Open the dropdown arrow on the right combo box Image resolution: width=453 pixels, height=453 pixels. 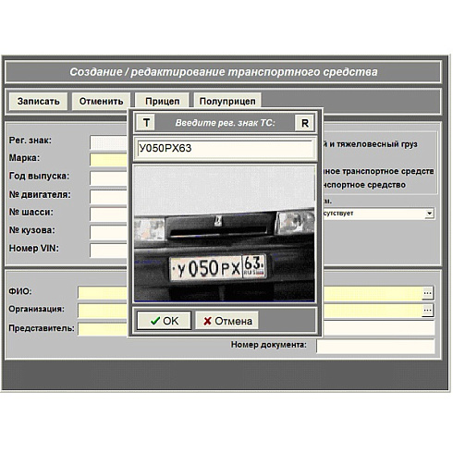click(429, 214)
